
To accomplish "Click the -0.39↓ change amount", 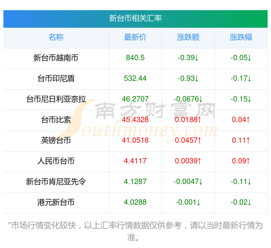I will coord(188,58).
